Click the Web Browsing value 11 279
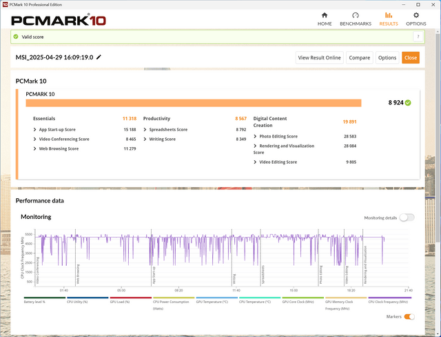The height and width of the screenshot is (337, 441). (130, 148)
